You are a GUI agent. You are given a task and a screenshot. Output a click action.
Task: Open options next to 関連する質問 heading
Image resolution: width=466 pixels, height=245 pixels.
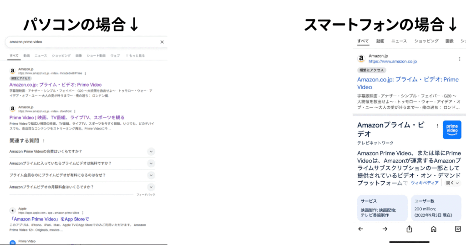[44, 141]
